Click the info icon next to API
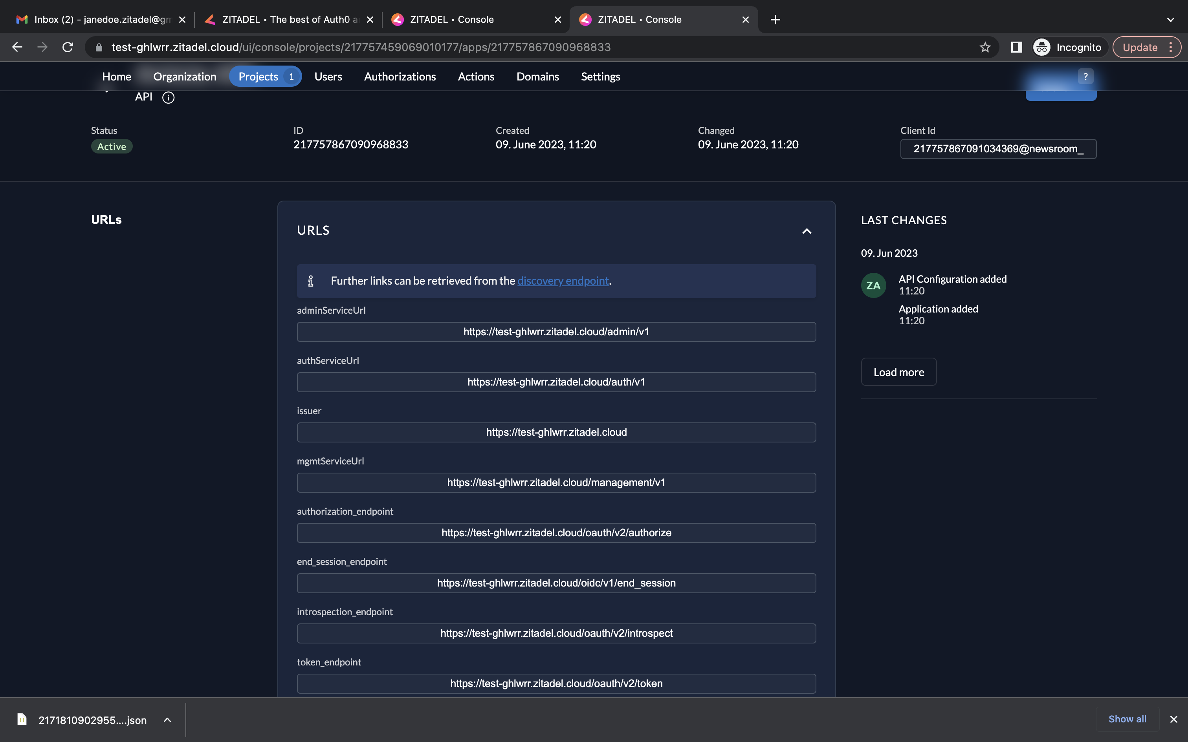This screenshot has width=1188, height=742. (x=169, y=98)
